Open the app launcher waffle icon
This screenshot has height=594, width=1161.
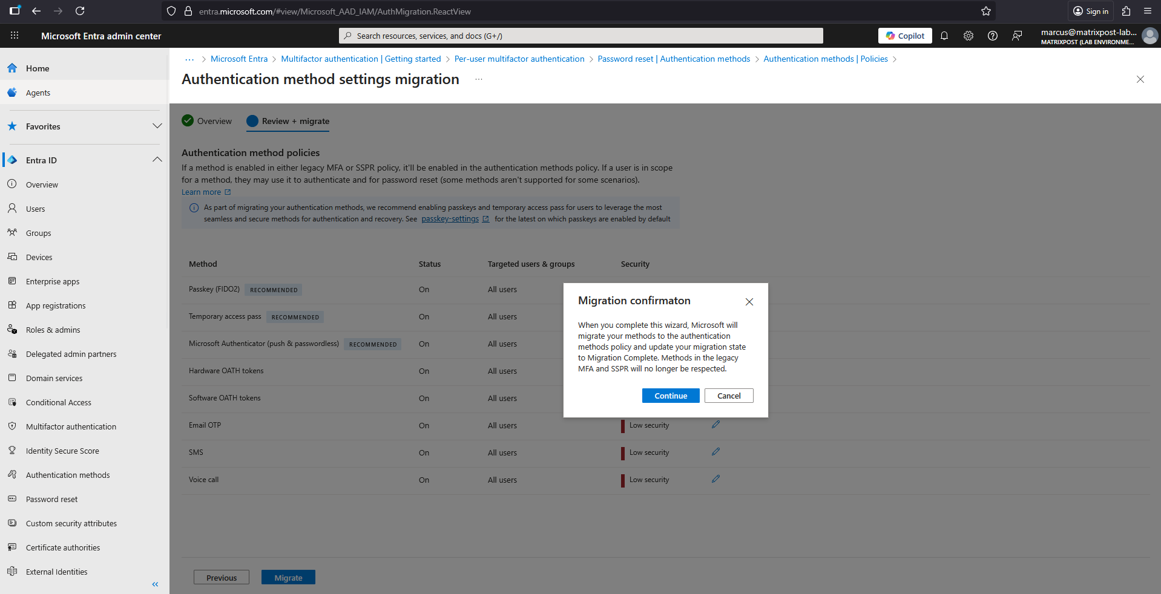click(x=15, y=36)
